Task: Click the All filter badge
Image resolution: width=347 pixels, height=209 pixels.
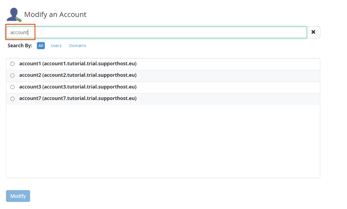Action: [x=40, y=45]
